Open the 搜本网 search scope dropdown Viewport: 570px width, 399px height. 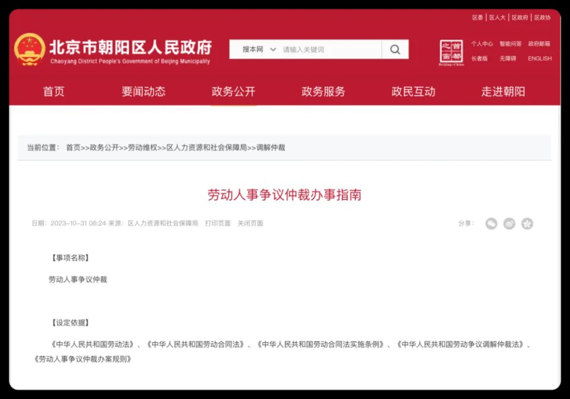click(x=259, y=50)
